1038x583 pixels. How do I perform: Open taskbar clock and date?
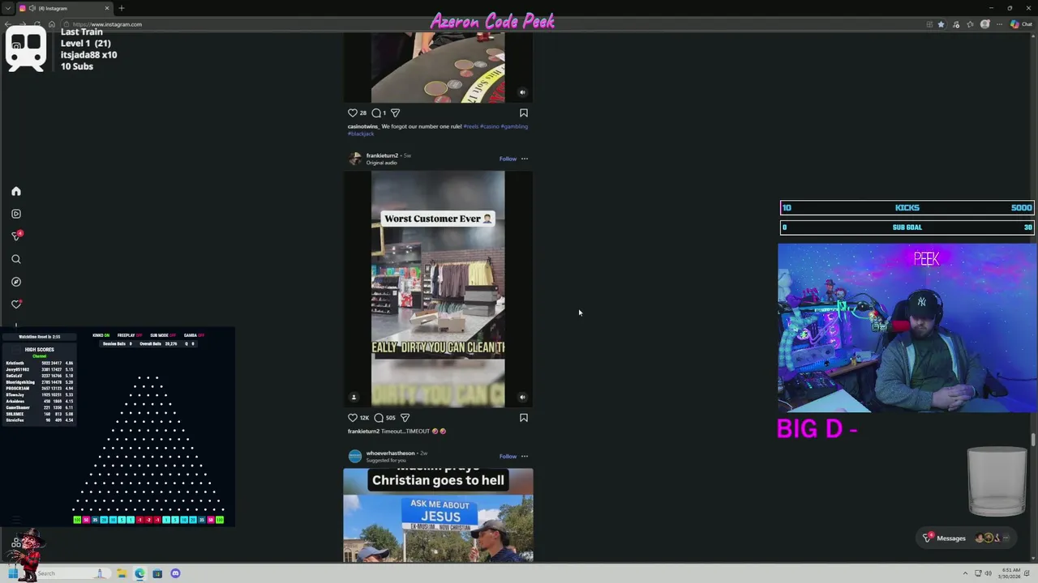tap(1010, 573)
